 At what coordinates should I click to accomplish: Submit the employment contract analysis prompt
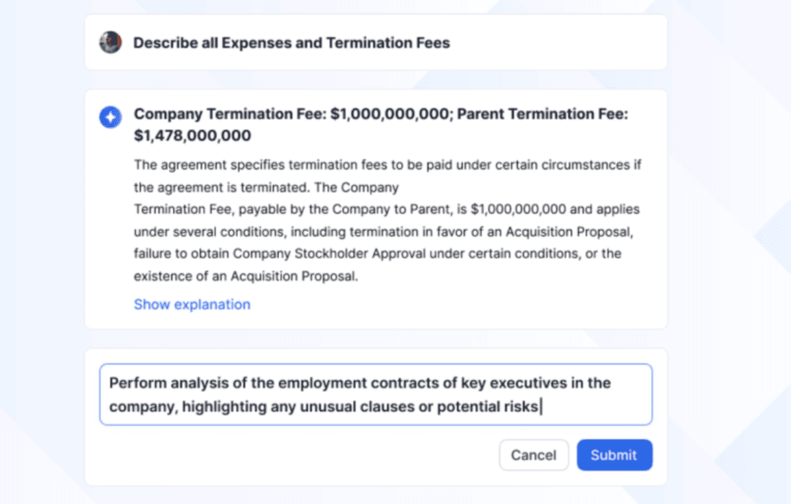[614, 455]
